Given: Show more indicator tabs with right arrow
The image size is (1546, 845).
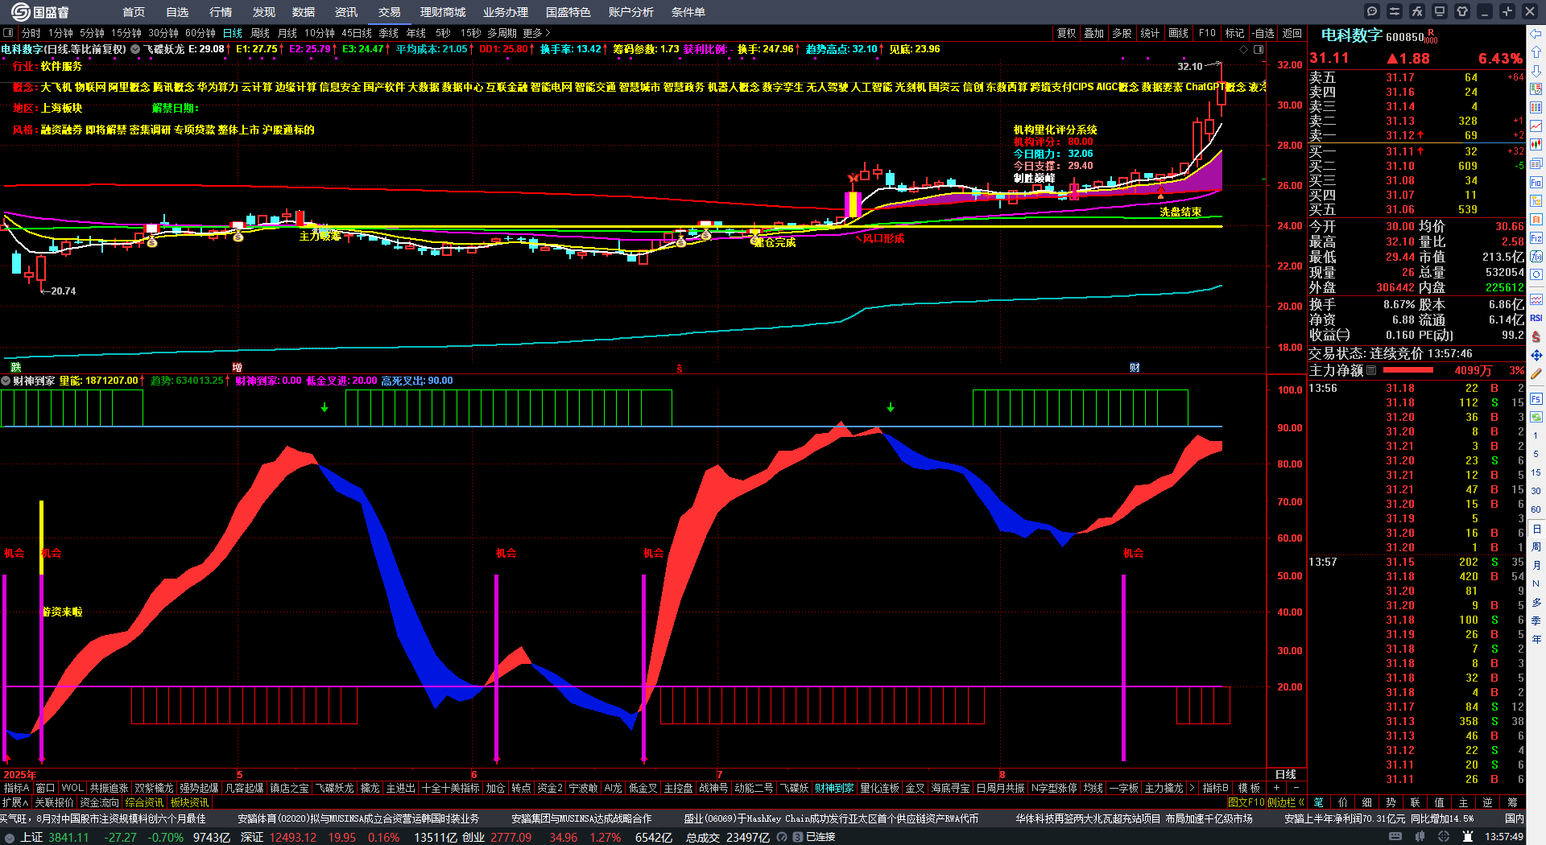Looking at the screenshot, I should point(1192,788).
